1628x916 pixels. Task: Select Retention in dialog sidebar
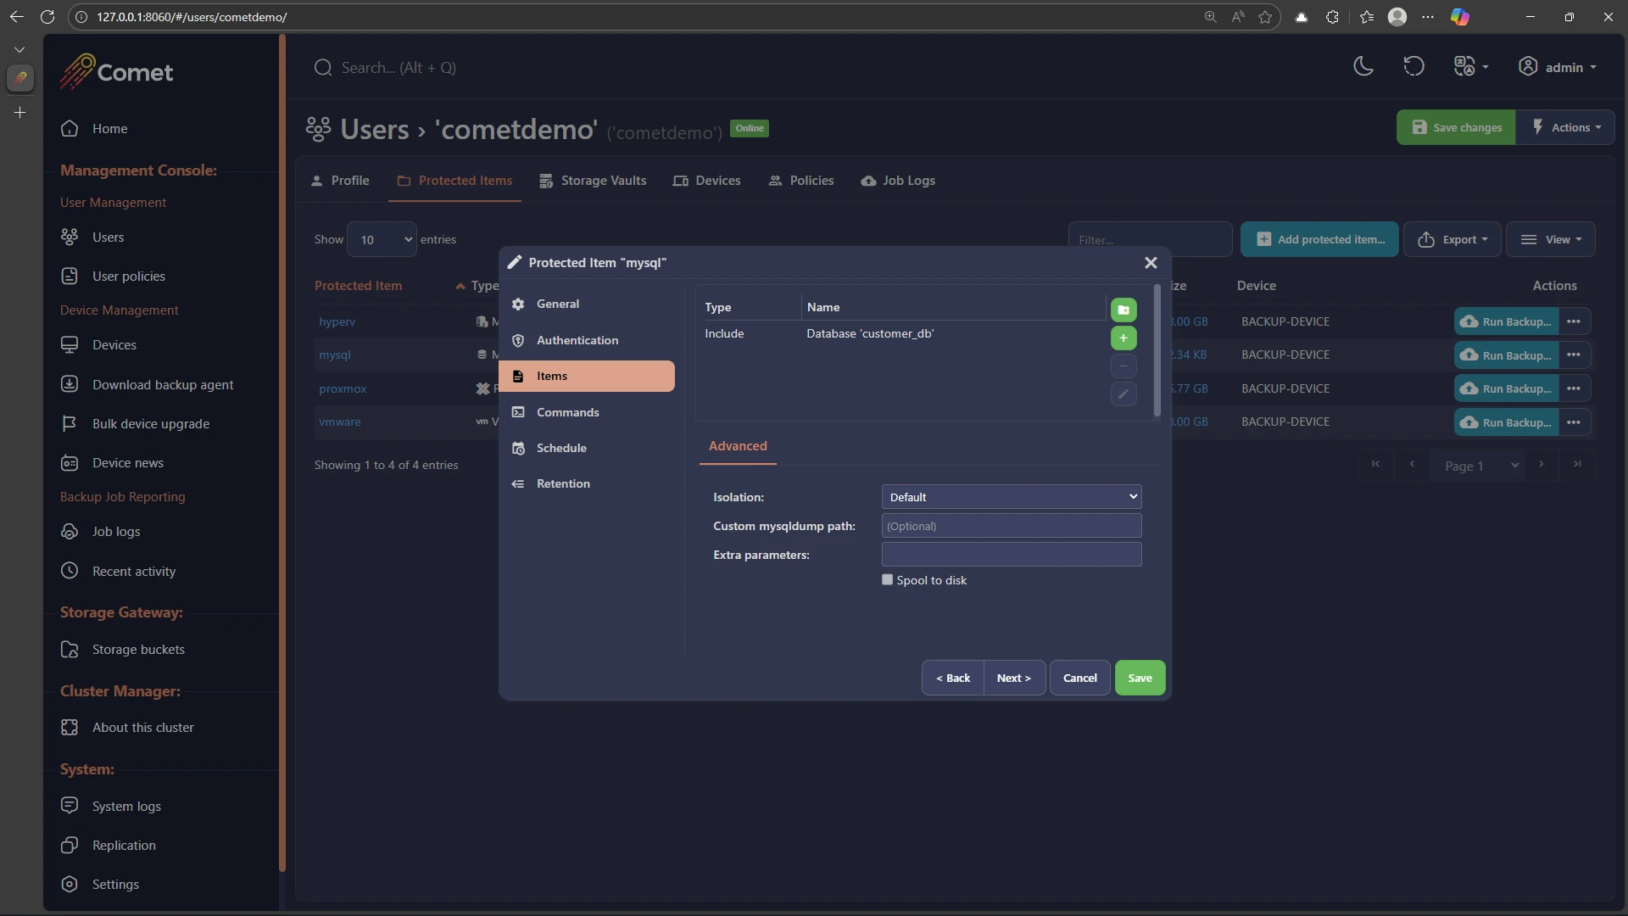(587, 483)
